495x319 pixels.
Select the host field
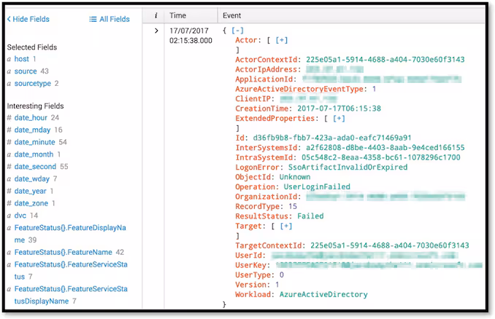tap(22, 58)
